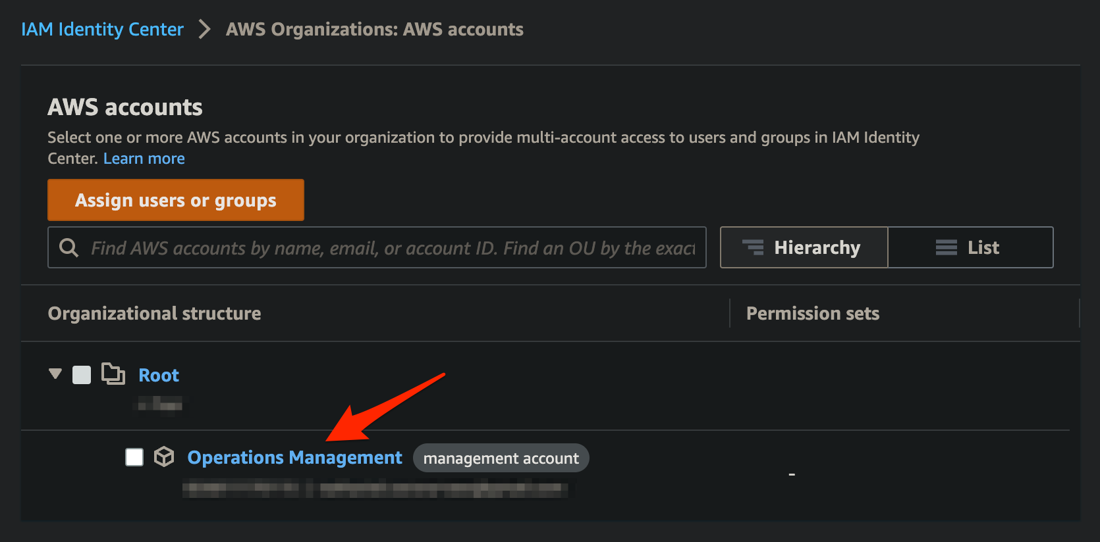Click the Permission sets column header

pos(813,313)
